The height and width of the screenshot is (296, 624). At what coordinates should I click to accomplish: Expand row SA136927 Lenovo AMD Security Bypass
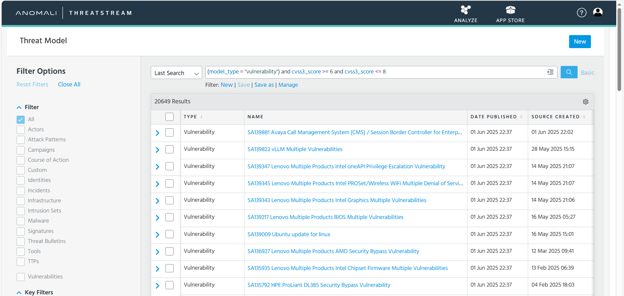[157, 252]
